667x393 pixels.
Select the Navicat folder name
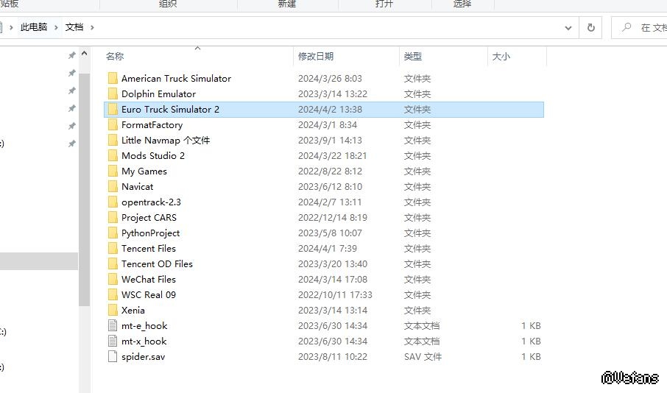point(138,186)
